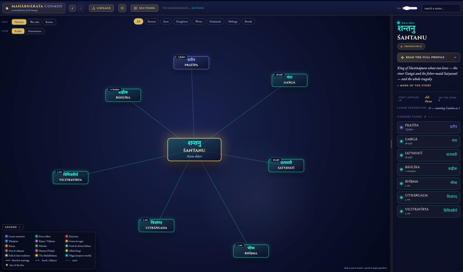Open the Bhīṣma son node
Viewport: 463px width, 272px height.
coord(251,251)
